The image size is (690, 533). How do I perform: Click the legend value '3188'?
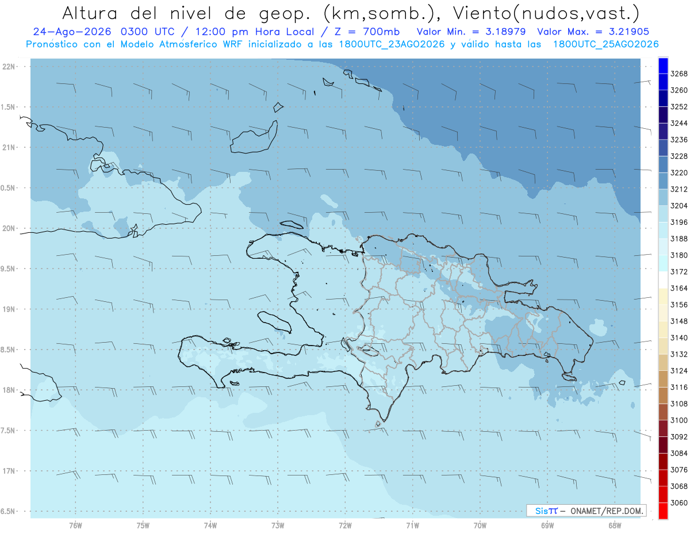click(x=679, y=239)
